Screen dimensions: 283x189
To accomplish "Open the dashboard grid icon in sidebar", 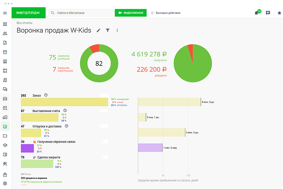I will coord(5,24).
